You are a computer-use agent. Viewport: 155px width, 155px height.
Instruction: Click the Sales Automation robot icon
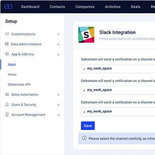tap(7, 94)
